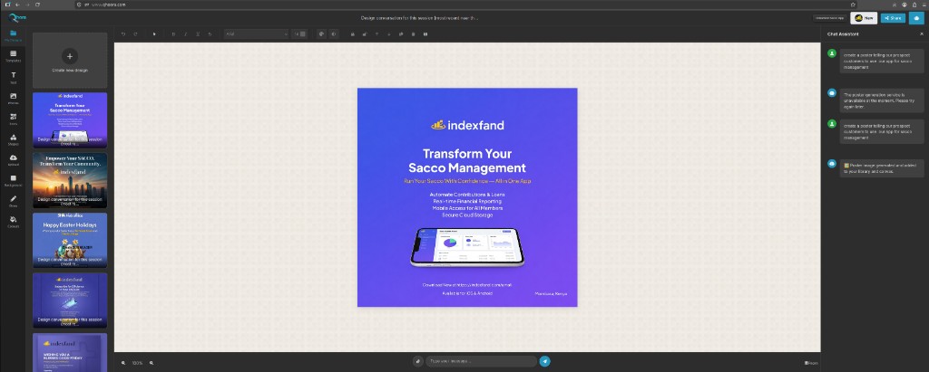Open the My Designs sidebar tab
The height and width of the screenshot is (372, 929).
(13, 35)
